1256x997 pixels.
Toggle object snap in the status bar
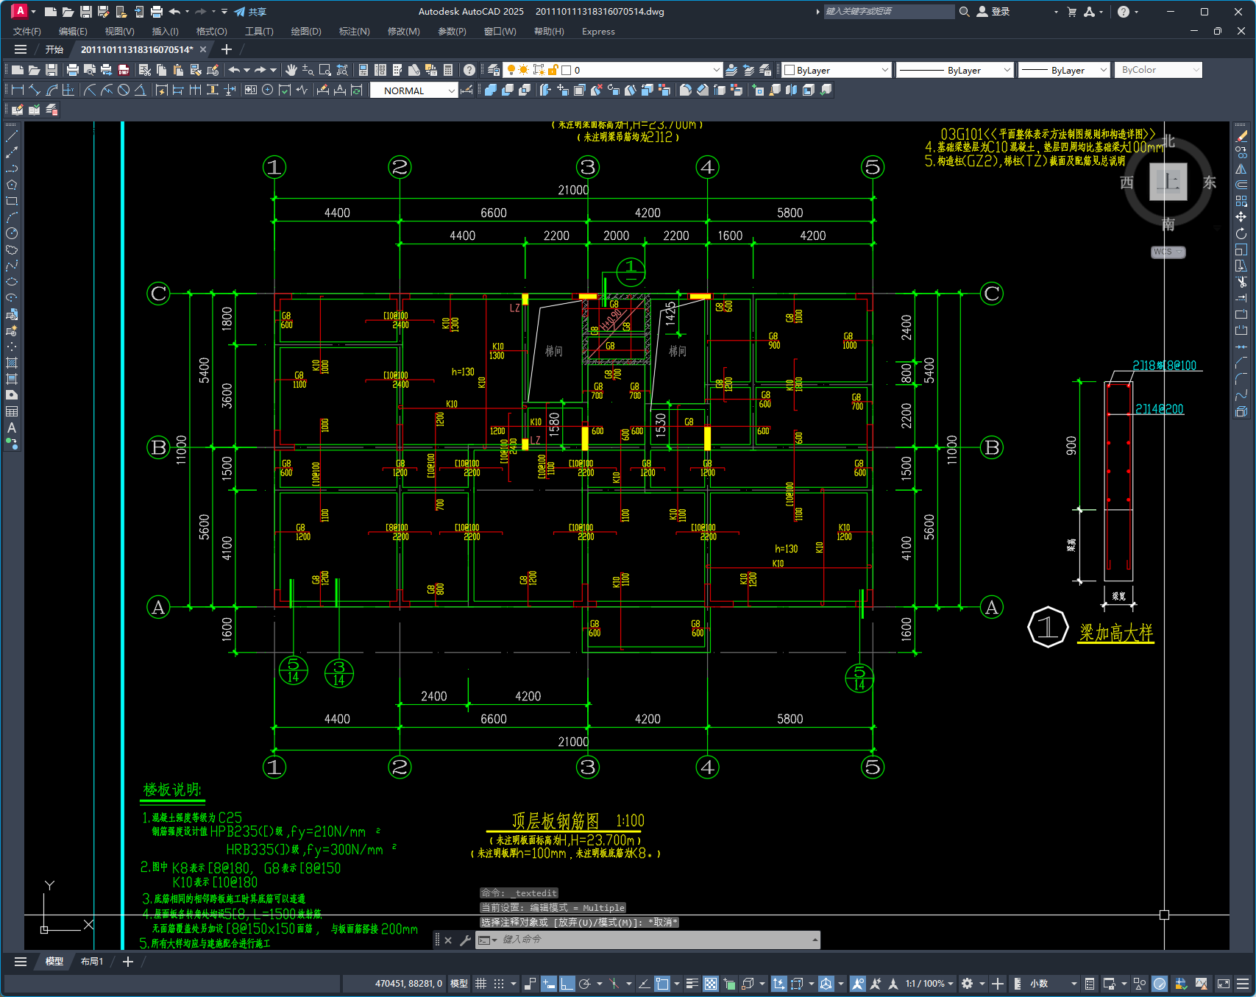tap(662, 984)
